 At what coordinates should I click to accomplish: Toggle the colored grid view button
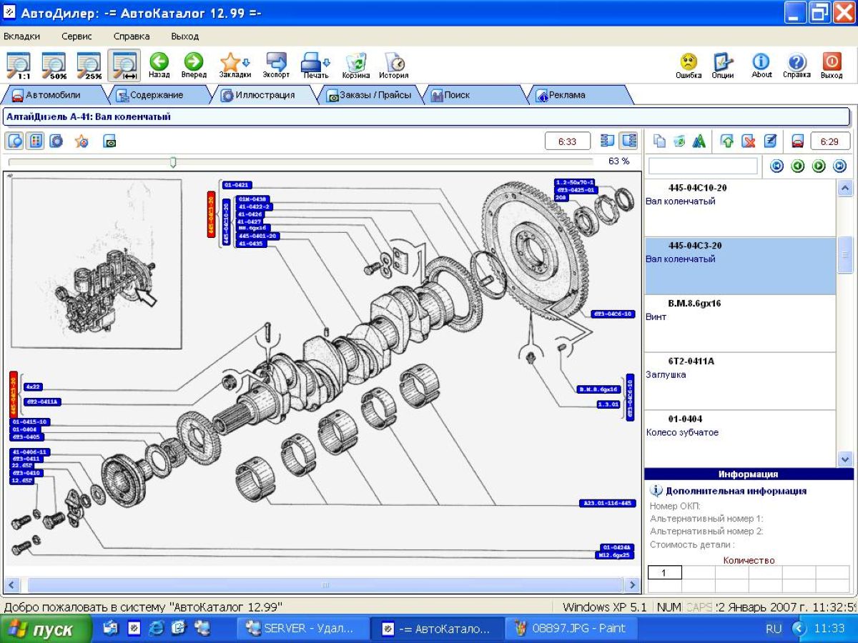click(34, 141)
